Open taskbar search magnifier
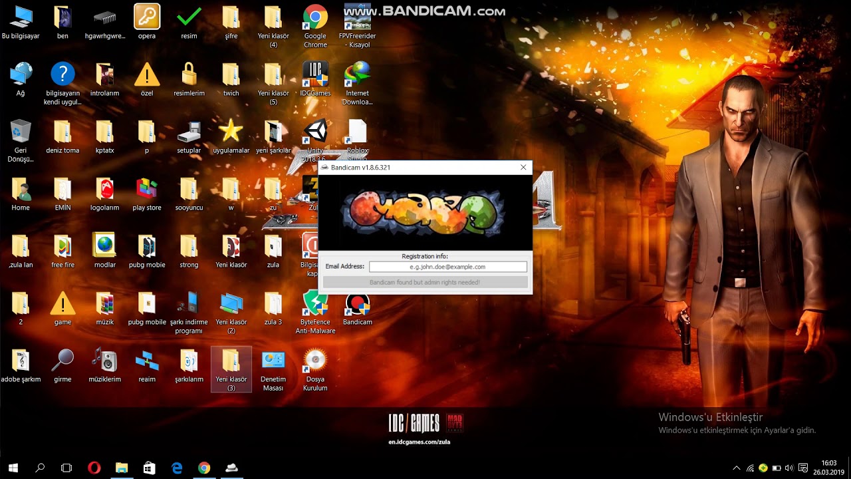 click(40, 468)
